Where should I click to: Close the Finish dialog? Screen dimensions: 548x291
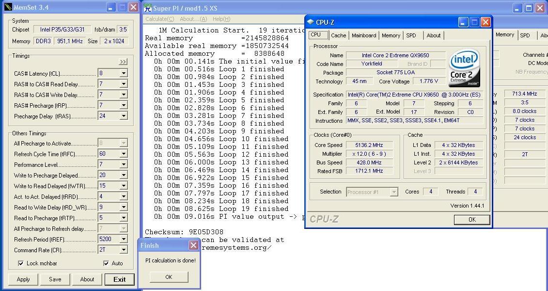pyautogui.click(x=193, y=245)
